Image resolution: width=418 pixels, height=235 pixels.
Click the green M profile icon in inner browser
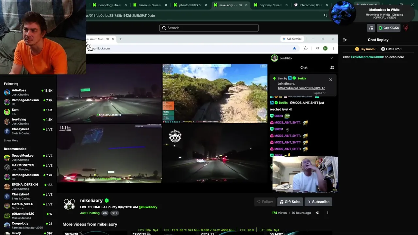325,48
